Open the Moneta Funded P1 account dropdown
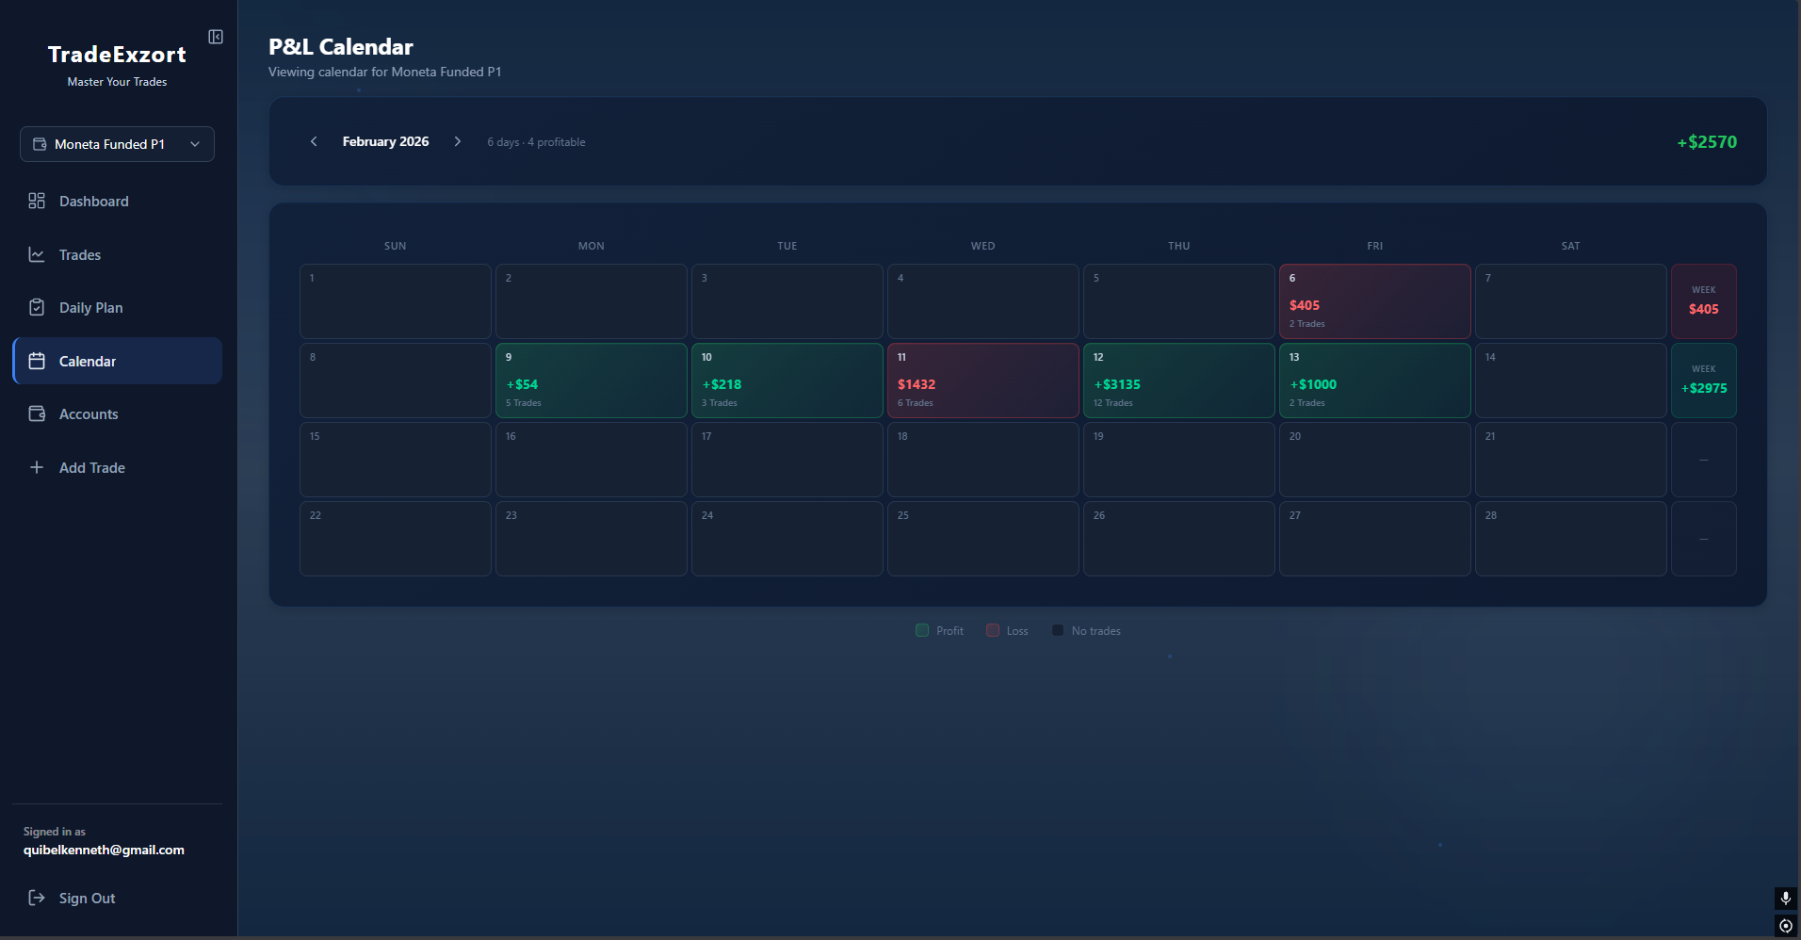 [x=117, y=144]
